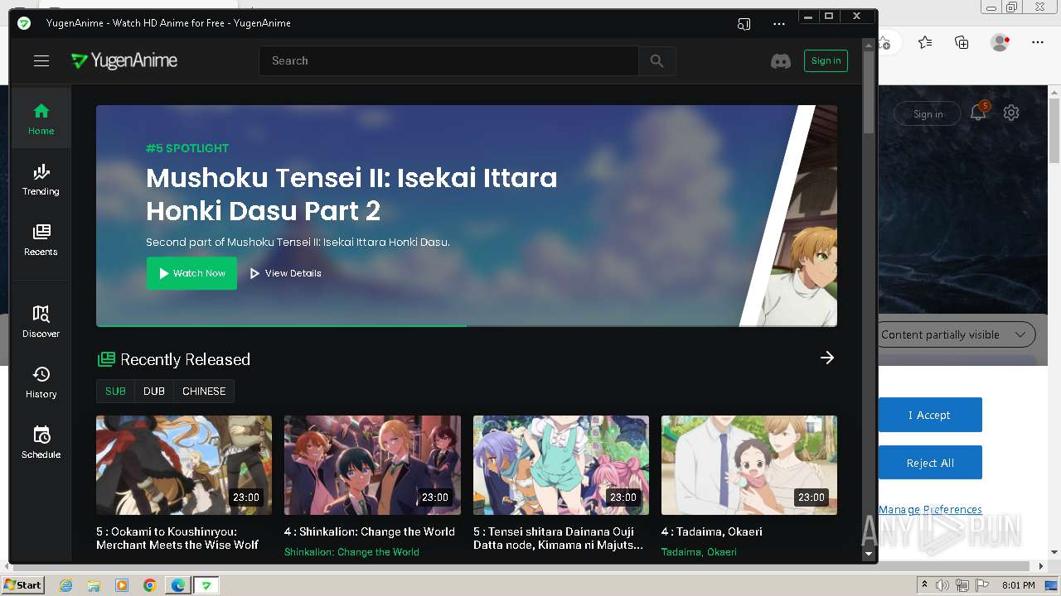Open the Mushoku Tensei II spotlight title
Image resolution: width=1061 pixels, height=596 pixels.
[x=351, y=194]
